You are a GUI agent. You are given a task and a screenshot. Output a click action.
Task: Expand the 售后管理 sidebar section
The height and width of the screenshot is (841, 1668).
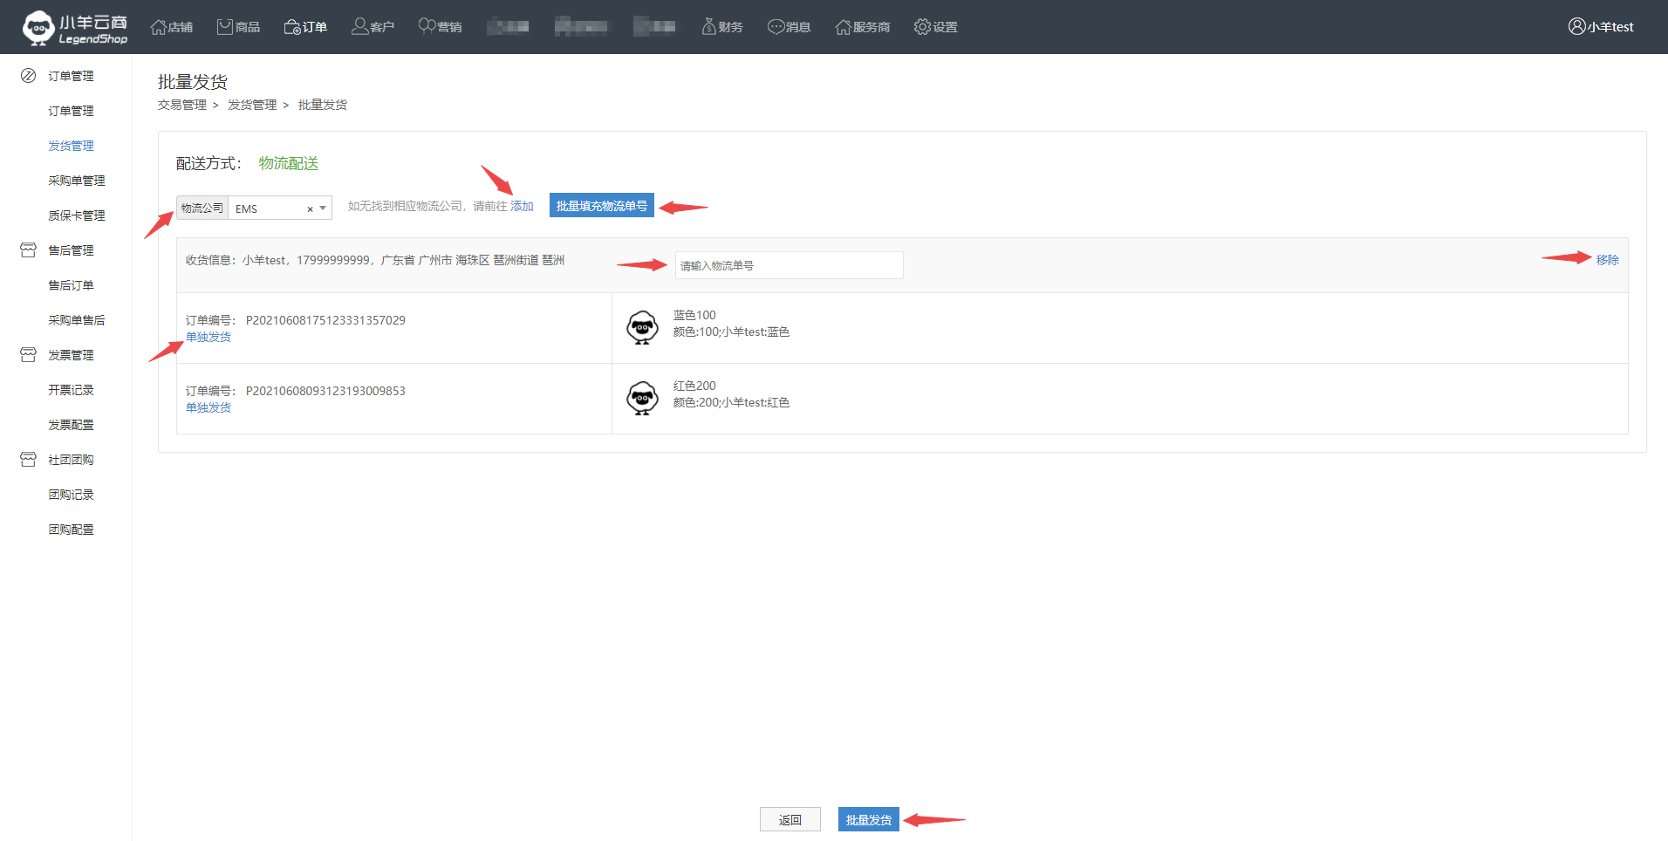[x=71, y=250]
